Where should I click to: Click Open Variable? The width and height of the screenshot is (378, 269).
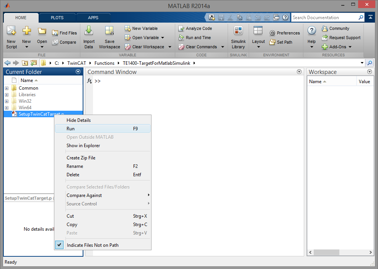click(142, 38)
